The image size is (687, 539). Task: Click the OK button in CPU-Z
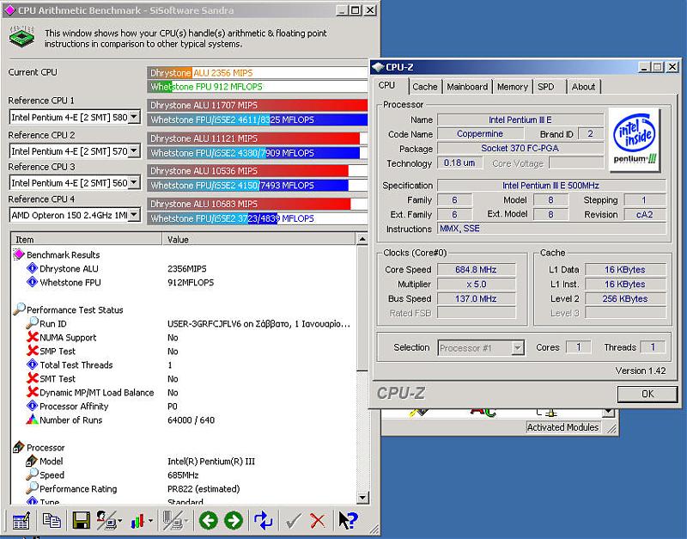tap(647, 394)
